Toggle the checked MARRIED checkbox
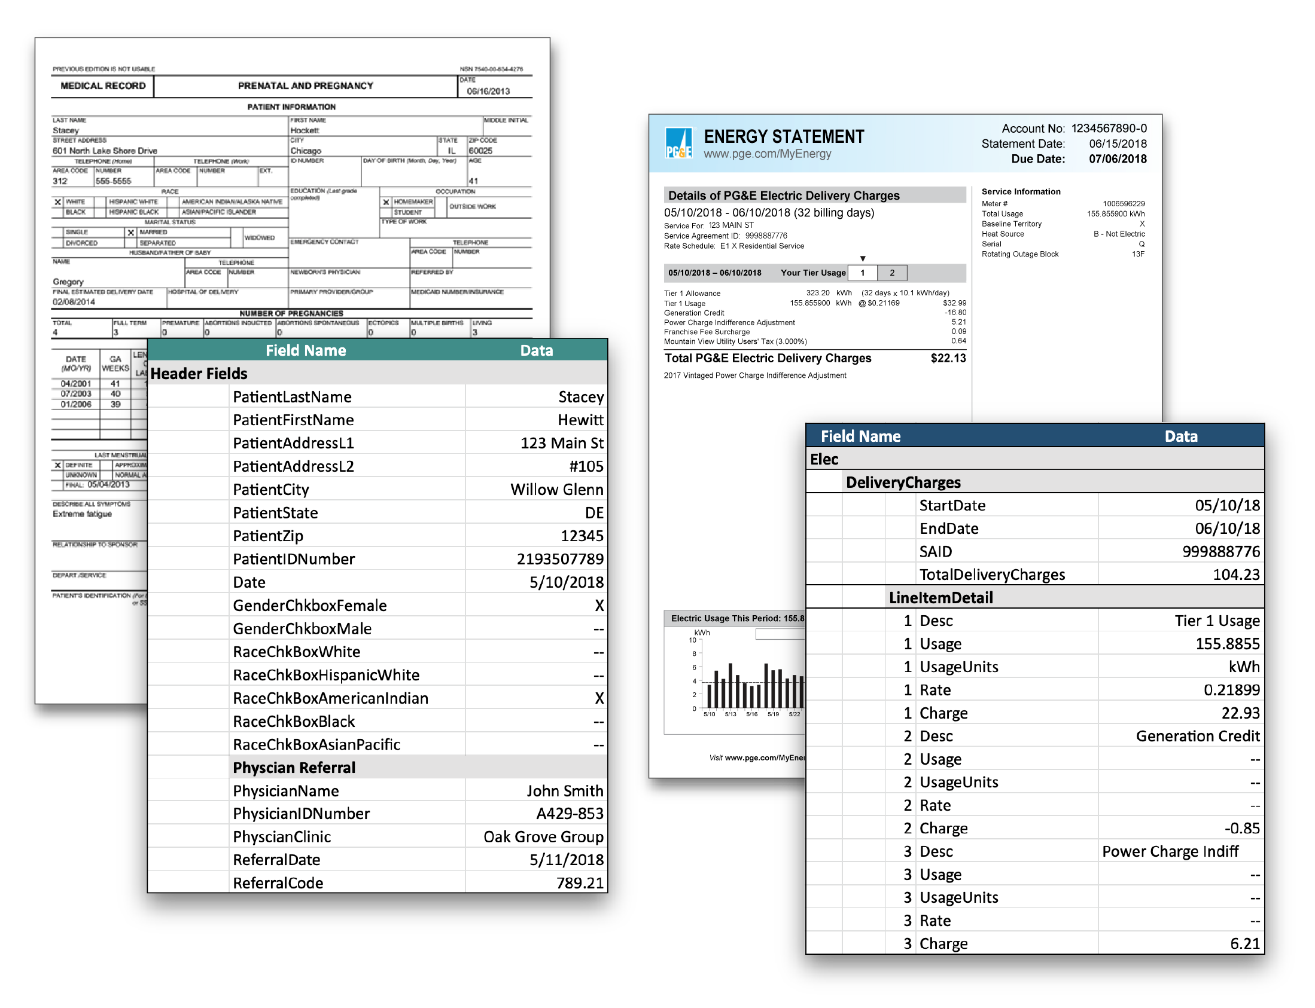The height and width of the screenshot is (1008, 1315). (130, 232)
